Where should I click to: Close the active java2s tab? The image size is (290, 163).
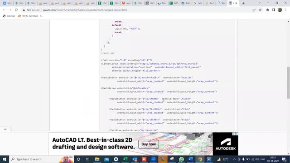236,3
